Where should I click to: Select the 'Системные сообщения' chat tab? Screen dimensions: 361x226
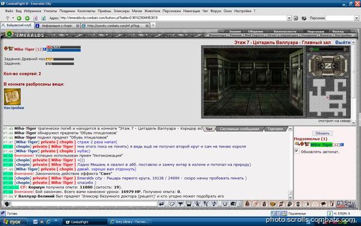point(239,129)
